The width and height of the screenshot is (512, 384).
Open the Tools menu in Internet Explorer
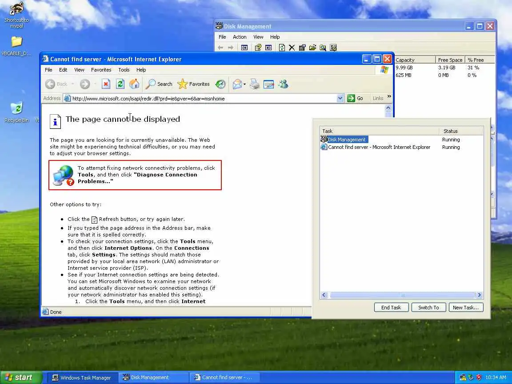pos(124,70)
